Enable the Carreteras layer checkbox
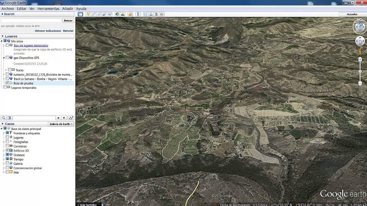This screenshot has height=206, width=367. (7, 146)
